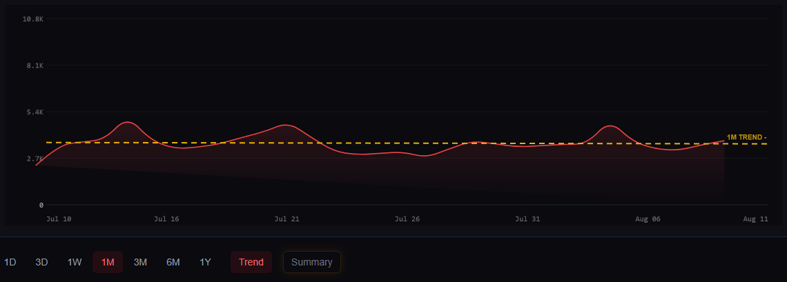Open the Summary view
The width and height of the screenshot is (787, 282).
(311, 262)
